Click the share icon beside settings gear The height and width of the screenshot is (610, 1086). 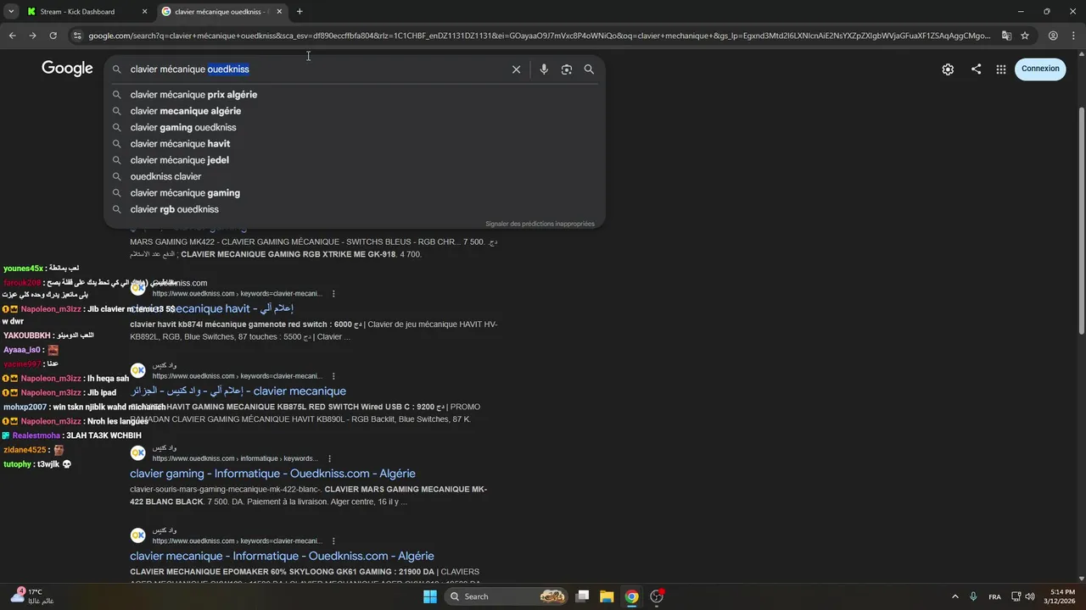pos(976,69)
